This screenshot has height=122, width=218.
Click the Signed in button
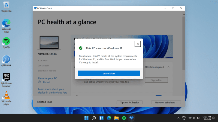point(156,80)
